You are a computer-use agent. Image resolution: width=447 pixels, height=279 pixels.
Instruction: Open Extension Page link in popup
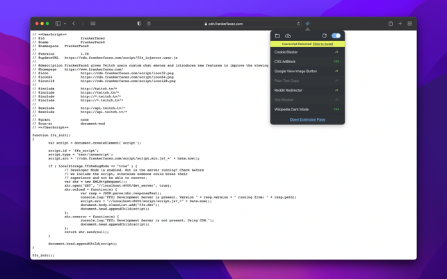tap(307, 119)
